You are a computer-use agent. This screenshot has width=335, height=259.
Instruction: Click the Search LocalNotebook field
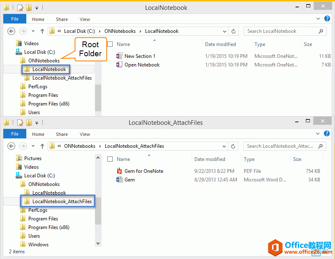click(x=282, y=31)
